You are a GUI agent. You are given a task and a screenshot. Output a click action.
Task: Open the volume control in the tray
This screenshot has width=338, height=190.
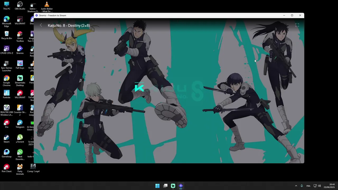point(319,186)
